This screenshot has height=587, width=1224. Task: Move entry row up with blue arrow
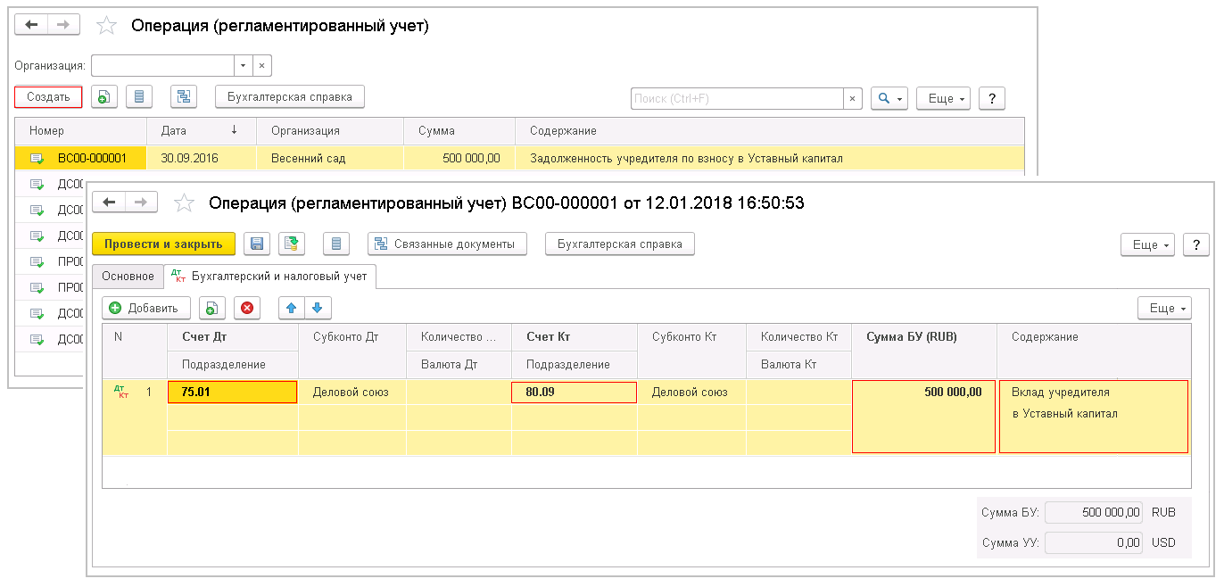291,308
